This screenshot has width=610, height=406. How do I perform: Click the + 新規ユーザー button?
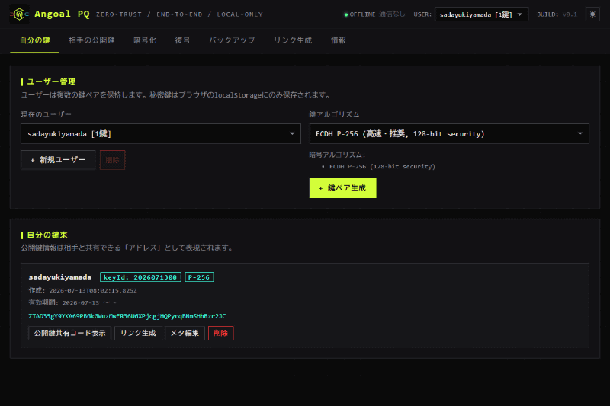(58, 160)
